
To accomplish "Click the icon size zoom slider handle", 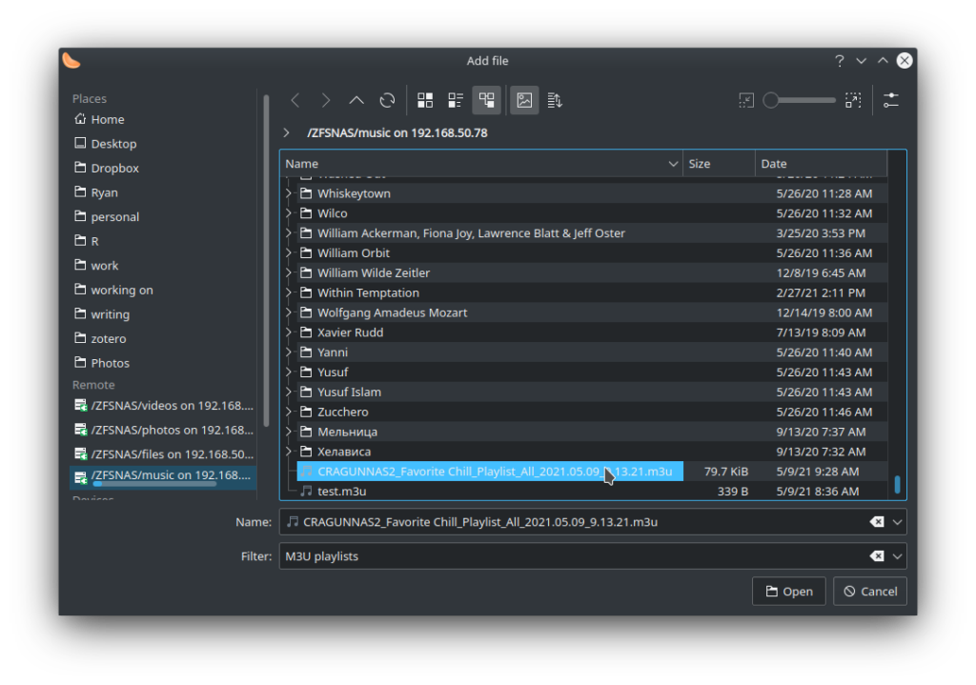I will point(770,100).
